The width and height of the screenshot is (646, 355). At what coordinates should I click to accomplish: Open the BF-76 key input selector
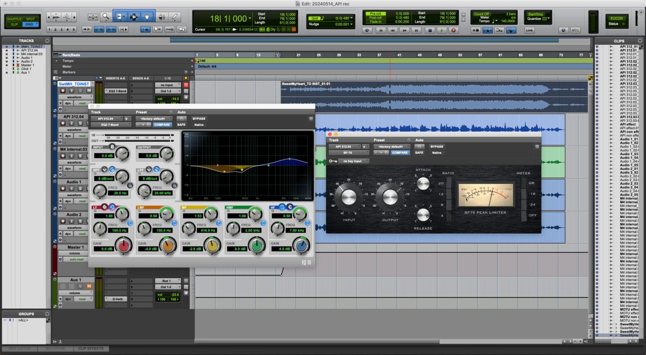(353, 161)
